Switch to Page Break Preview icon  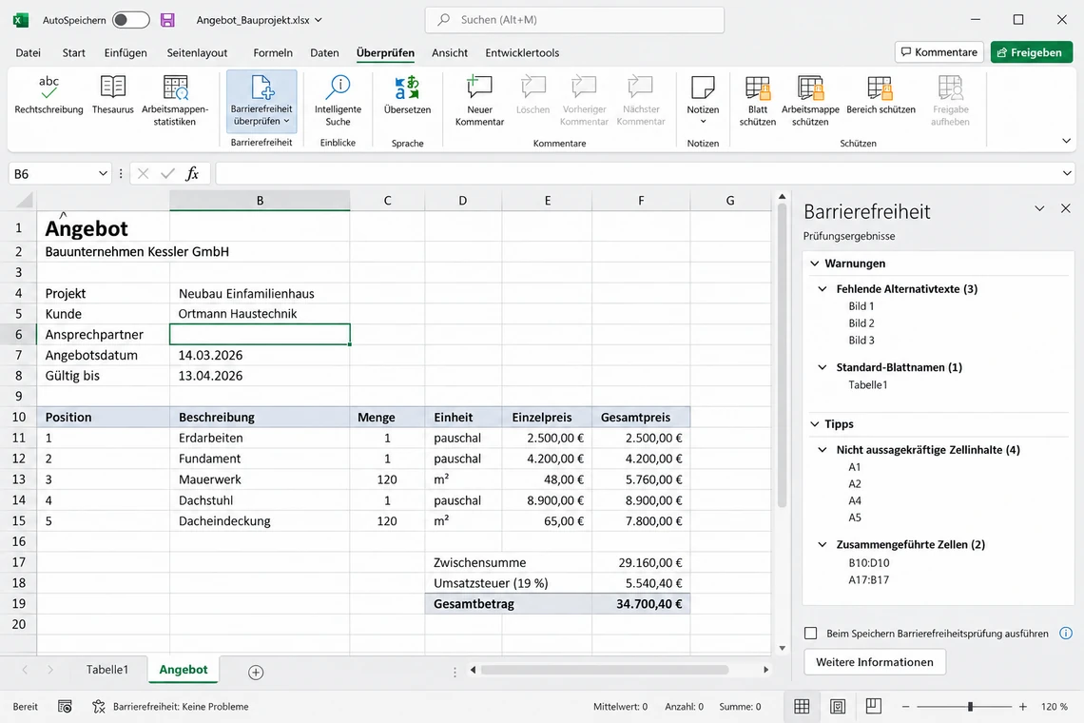pos(874,707)
